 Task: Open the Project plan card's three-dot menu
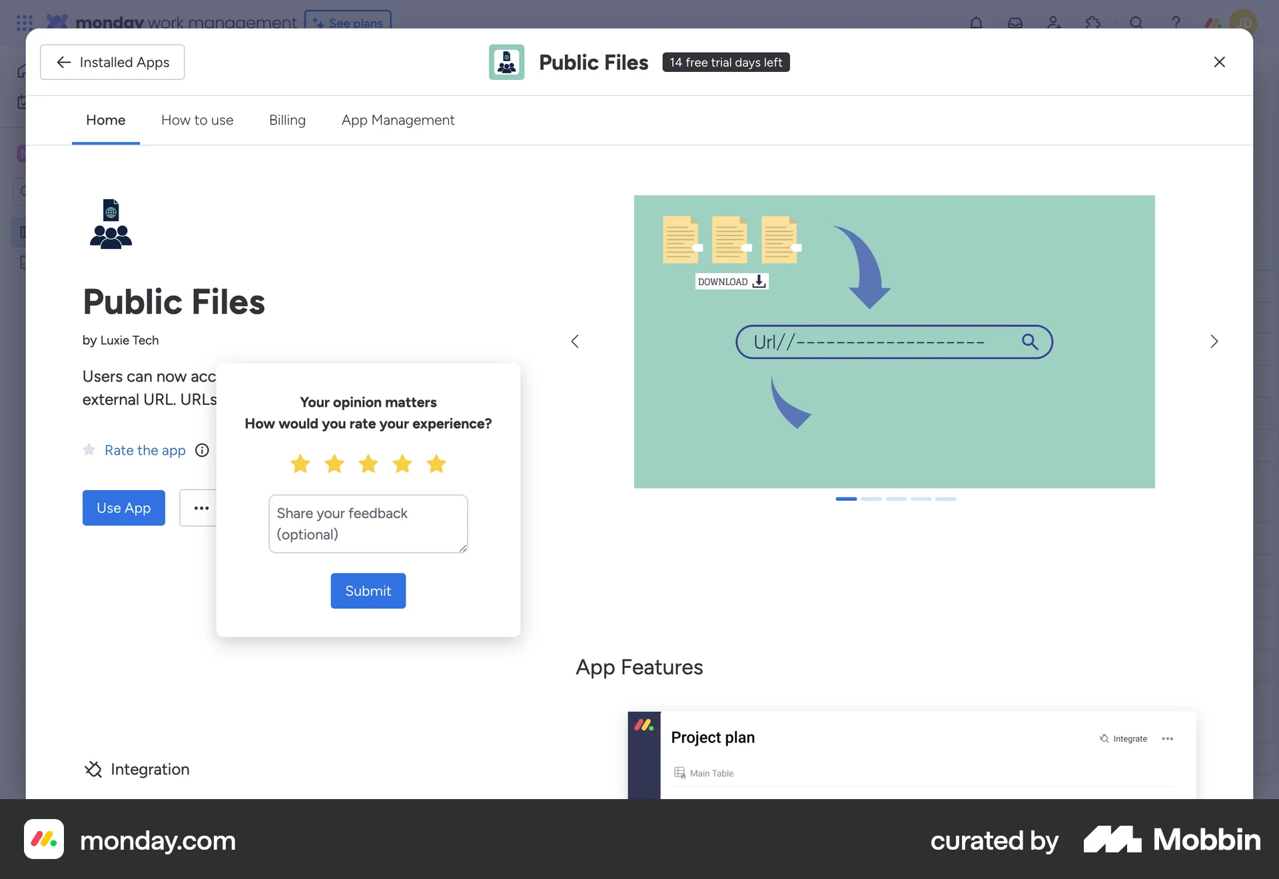[1167, 738]
